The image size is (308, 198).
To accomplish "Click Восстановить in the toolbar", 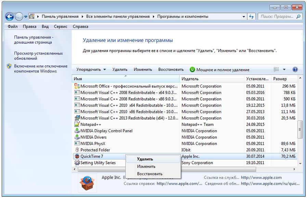I will (x=171, y=70).
